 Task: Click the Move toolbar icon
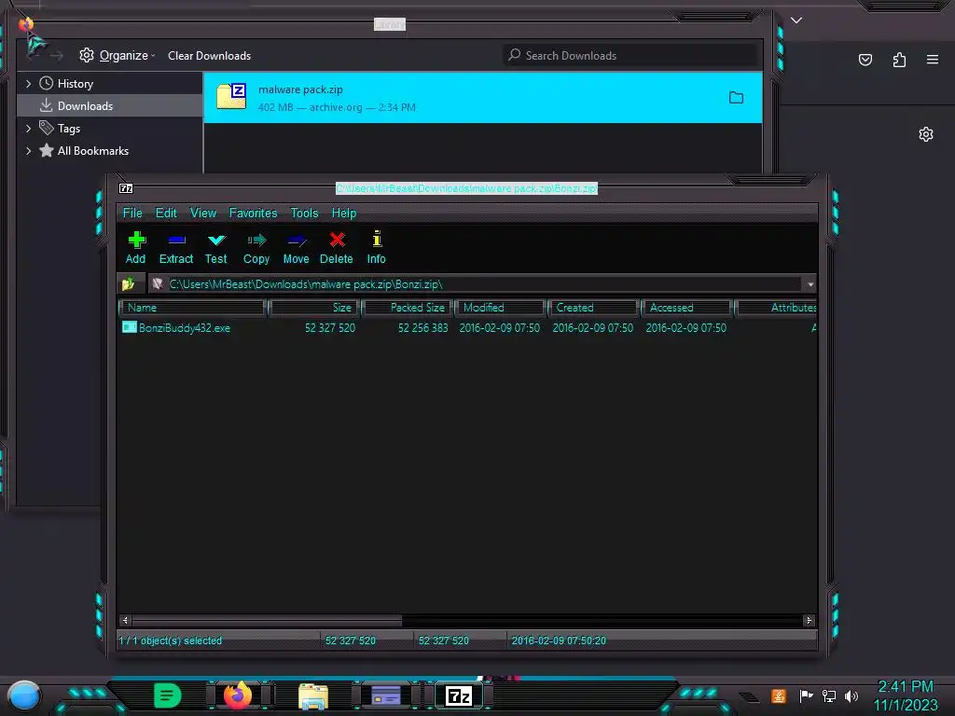296,247
